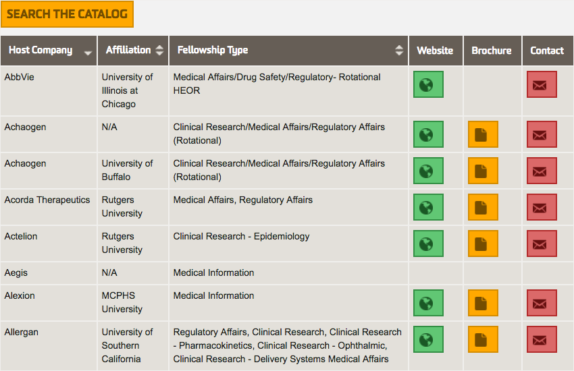
Task: Email the AbbVie contact envelope icon
Action: coord(542,84)
